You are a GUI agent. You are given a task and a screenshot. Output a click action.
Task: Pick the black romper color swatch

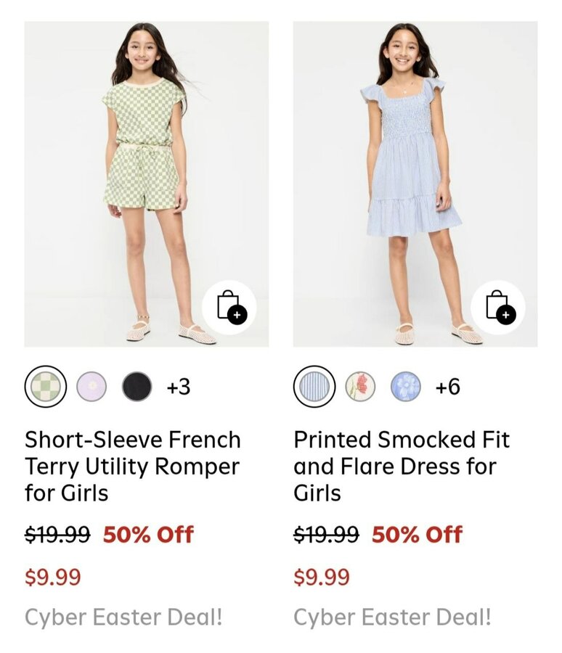click(137, 387)
